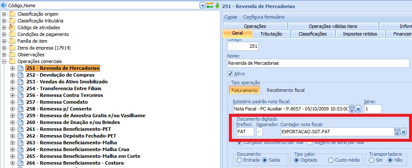This screenshot has width=412, height=168.
Task: Enable Número de série por filial checkbox
Action: point(309,143)
